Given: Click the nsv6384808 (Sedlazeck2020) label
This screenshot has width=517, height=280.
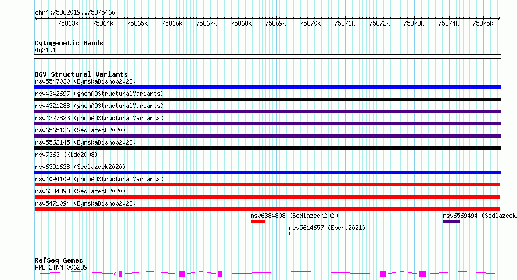Looking at the screenshot, I should coord(296,216).
